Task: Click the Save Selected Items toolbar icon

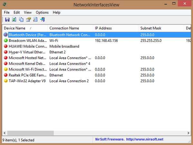Action: [x=7, y=20]
